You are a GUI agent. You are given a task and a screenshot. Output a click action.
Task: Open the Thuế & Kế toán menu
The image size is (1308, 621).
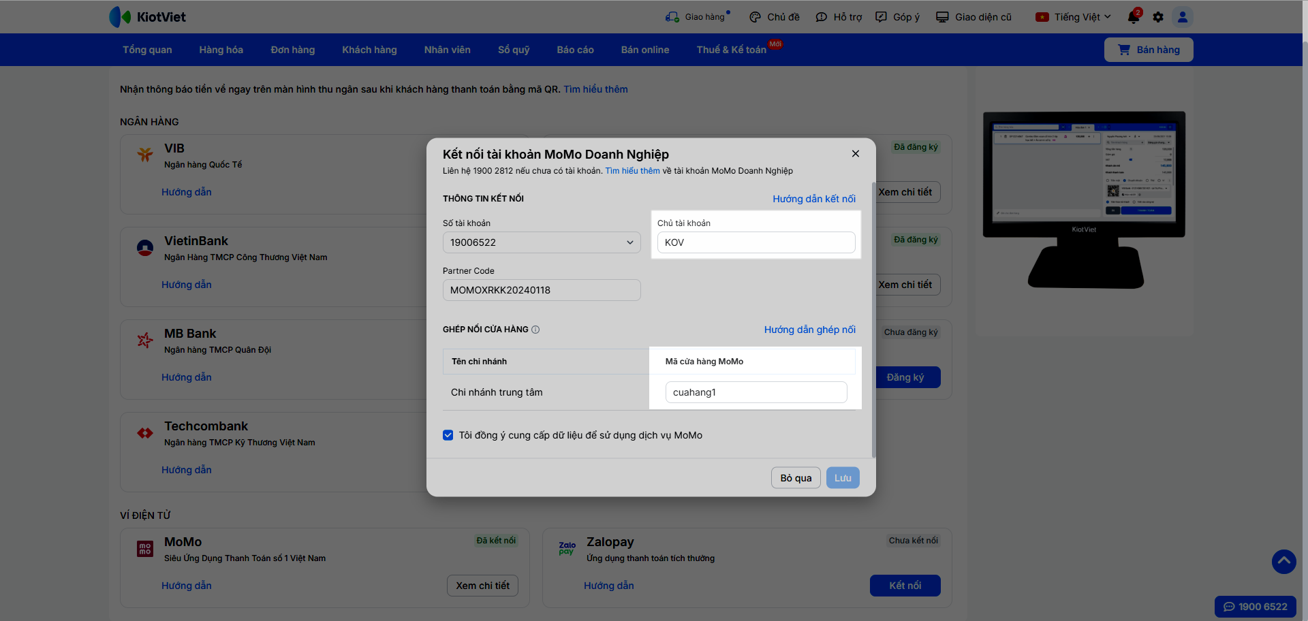[x=731, y=50]
